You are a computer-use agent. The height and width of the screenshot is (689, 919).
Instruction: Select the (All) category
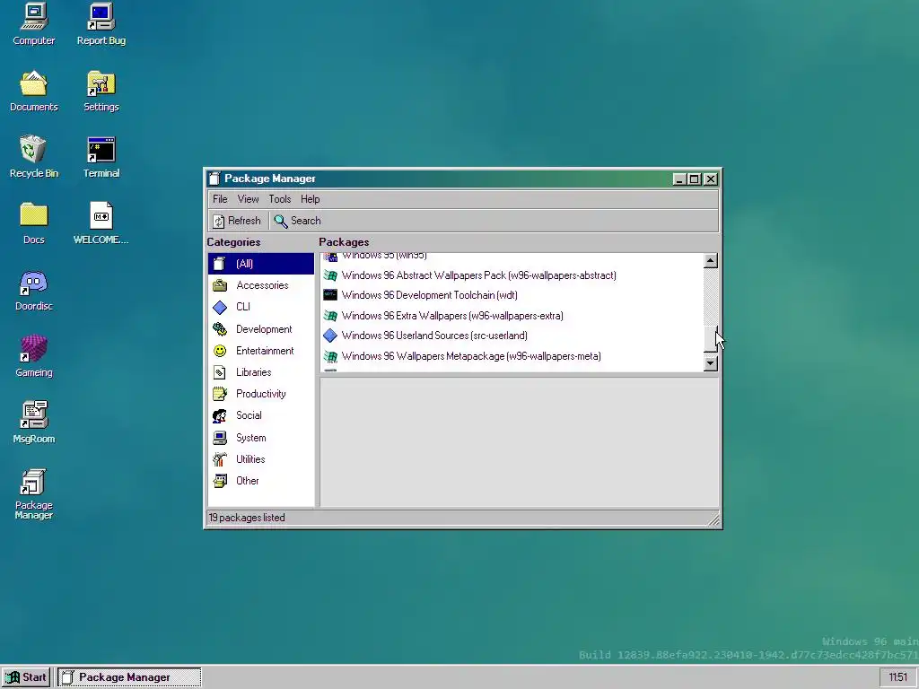[261, 264]
